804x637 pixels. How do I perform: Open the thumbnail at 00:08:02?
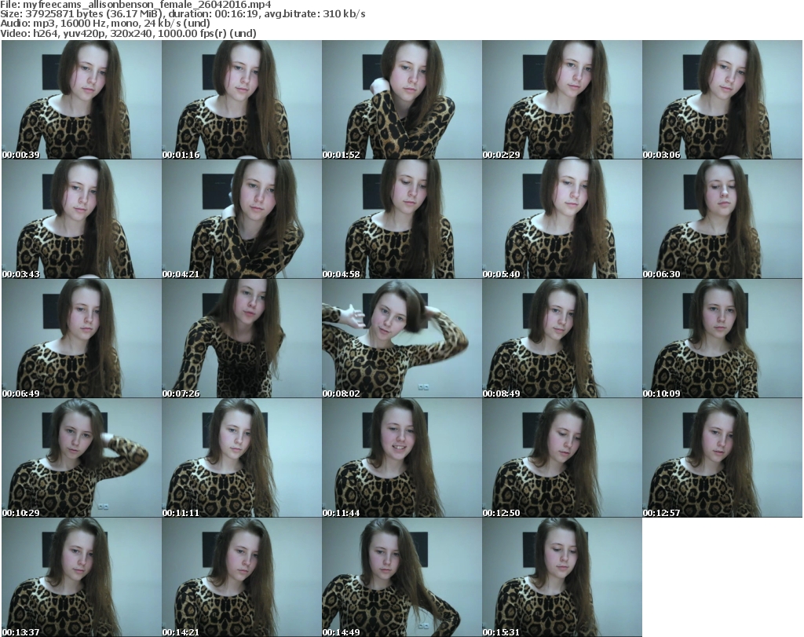[x=402, y=339]
